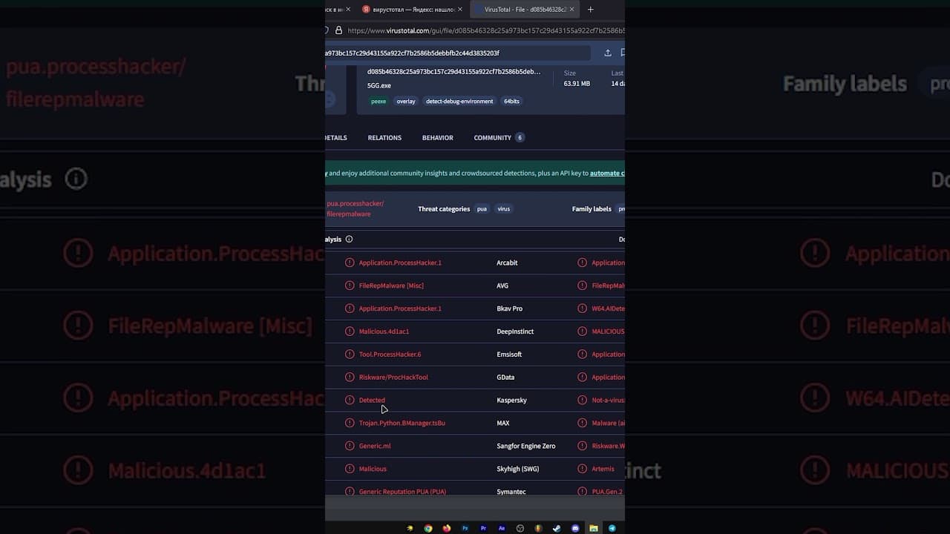Screen dimensions: 950x534
Task: Click the padlock site security icon
Action: pos(338,30)
